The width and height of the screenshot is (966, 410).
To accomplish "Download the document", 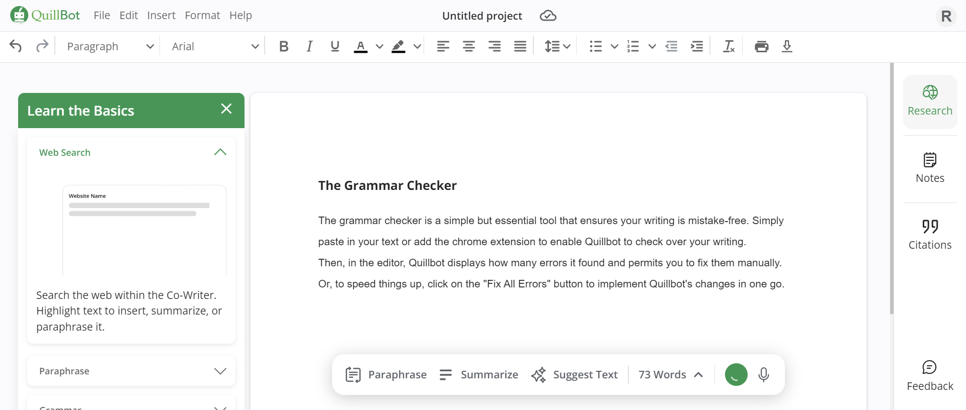I will coord(787,46).
